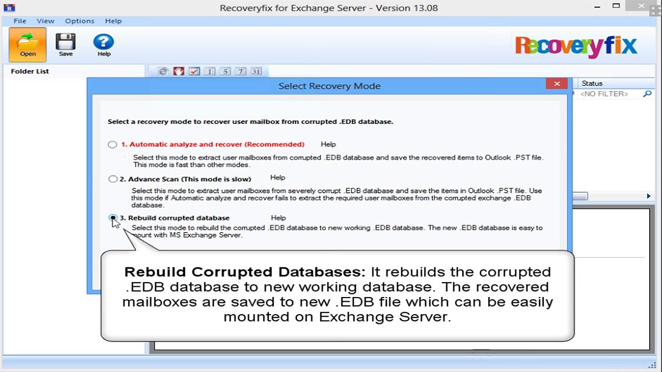The width and height of the screenshot is (662, 372).
Task: Select Rebuild corrupted database radio button
Action: [113, 218]
